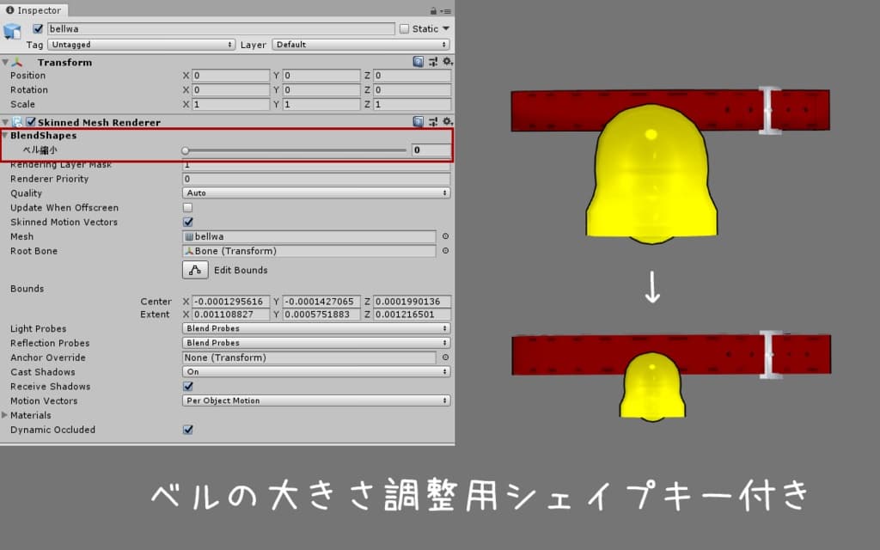The height and width of the screenshot is (550, 880).
Task: Click the Scale Z field
Action: (x=412, y=104)
